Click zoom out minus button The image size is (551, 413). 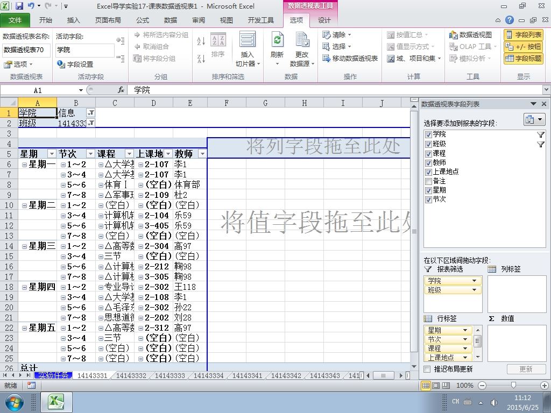[x=482, y=386]
